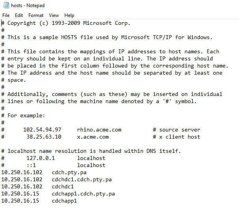
Task: Click the "For example:" comment text
Action: pos(26,116)
